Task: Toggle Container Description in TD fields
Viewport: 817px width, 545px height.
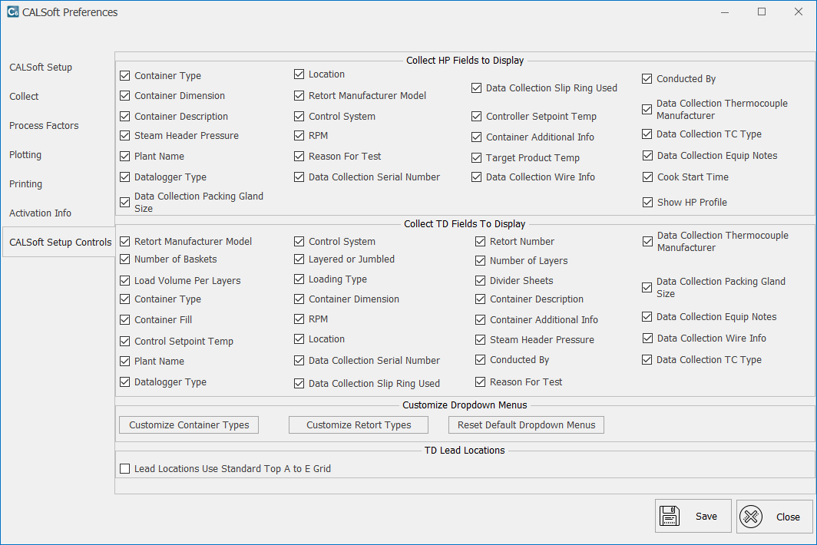Action: [481, 299]
